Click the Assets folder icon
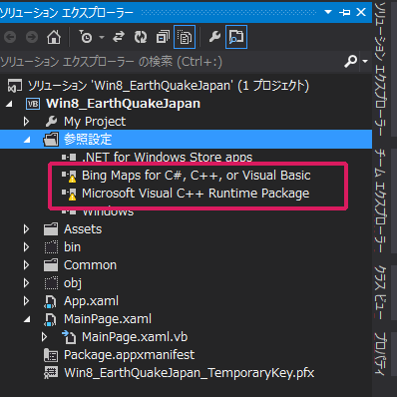The height and width of the screenshot is (397, 397). pyautogui.click(x=51, y=229)
